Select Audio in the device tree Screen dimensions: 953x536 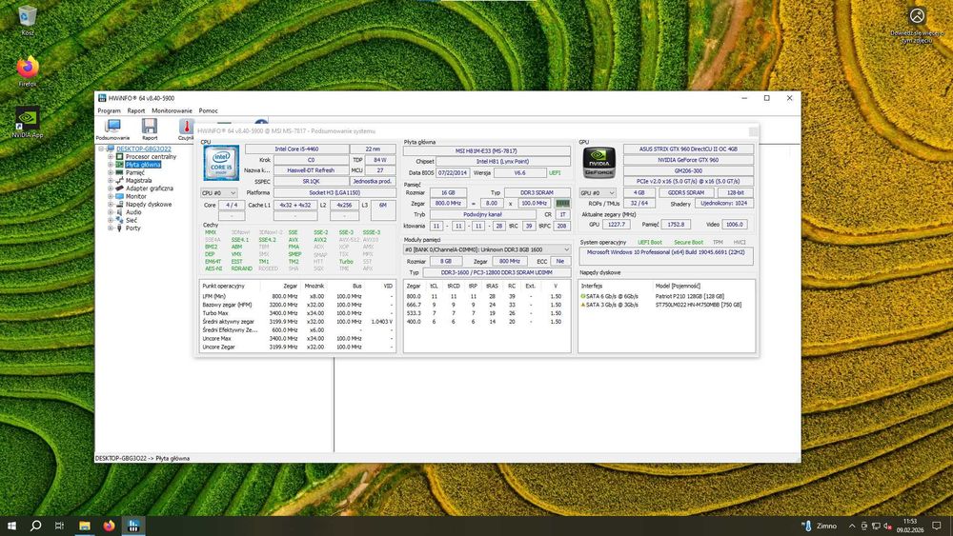133,212
